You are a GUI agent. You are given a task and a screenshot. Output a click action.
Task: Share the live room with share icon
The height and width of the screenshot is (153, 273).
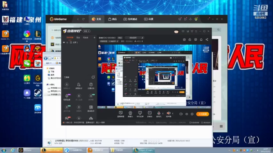tap(207, 39)
